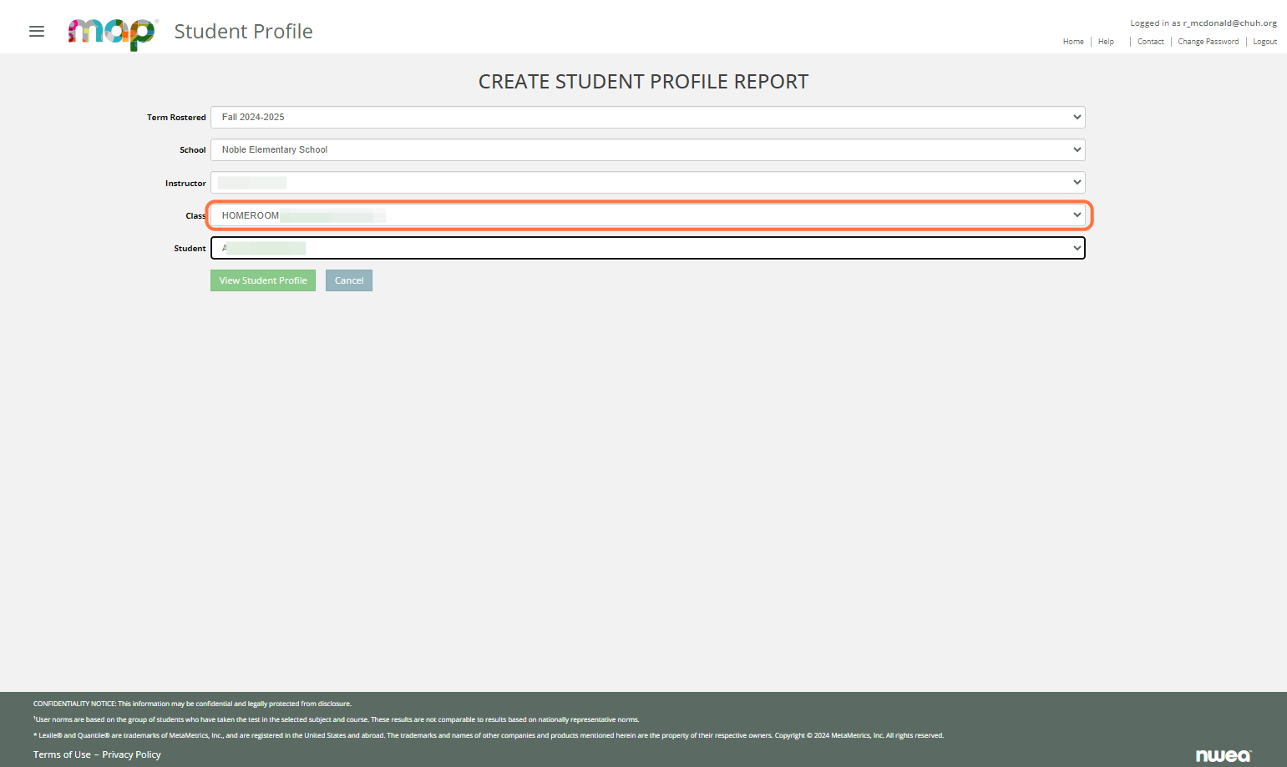Click the NWEA logo in footer
This screenshot has height=767, width=1287.
coord(1224,755)
